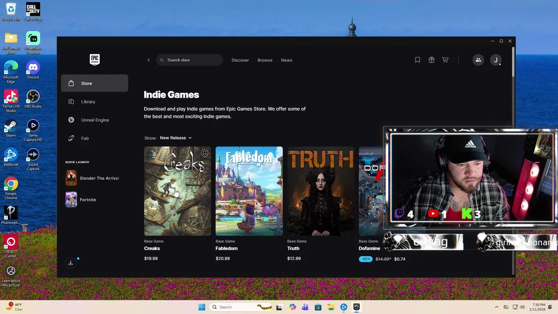Open the Fab sidebar section

coord(95,138)
